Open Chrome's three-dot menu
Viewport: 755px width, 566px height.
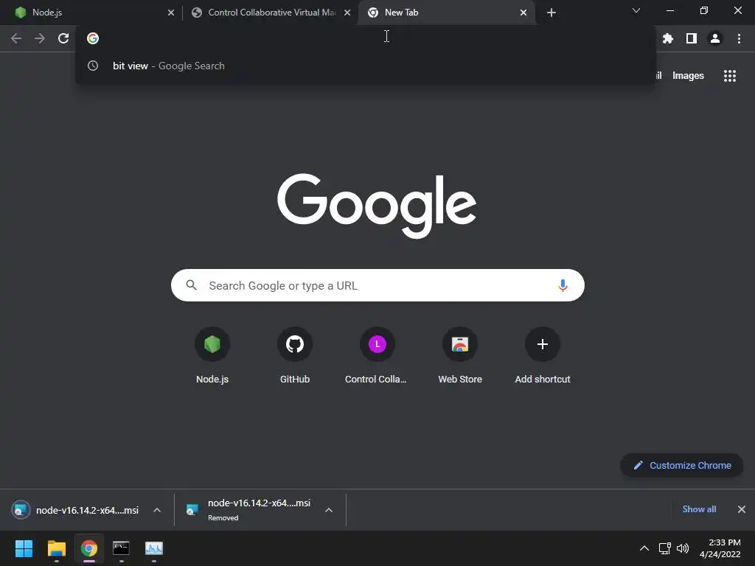[739, 38]
